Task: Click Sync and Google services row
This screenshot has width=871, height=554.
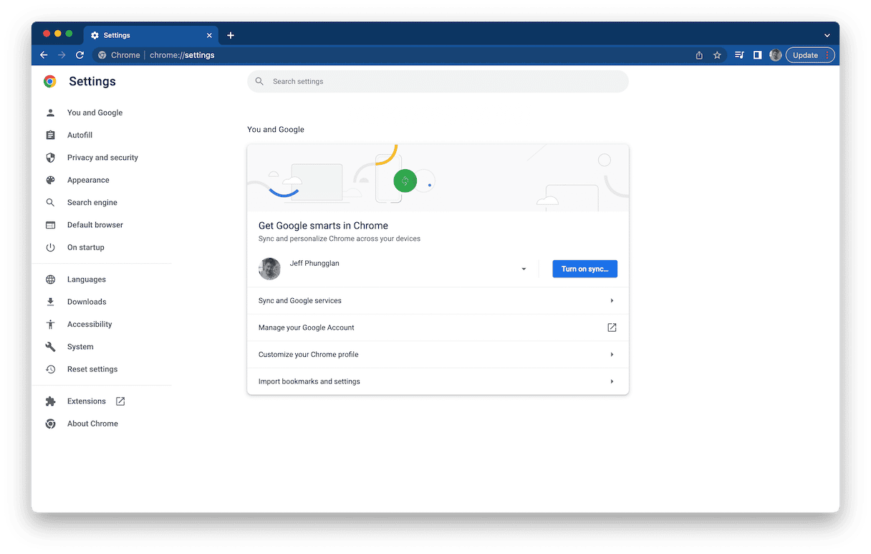Action: 438,301
